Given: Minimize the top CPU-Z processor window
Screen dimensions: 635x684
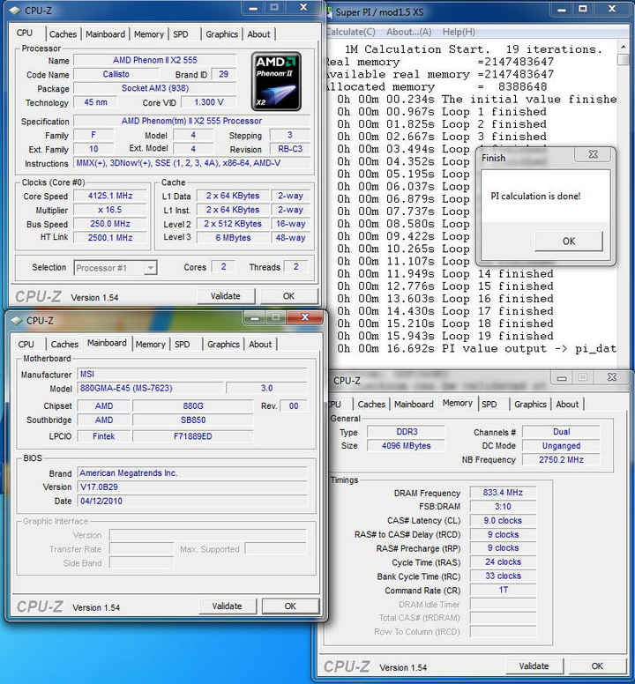Looking at the screenshot, I should tap(254, 7).
